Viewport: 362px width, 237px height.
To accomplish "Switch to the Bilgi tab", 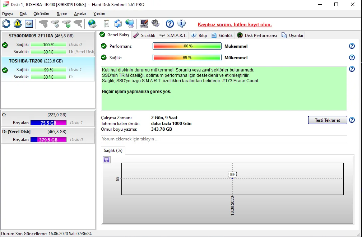I will tap(199, 35).
